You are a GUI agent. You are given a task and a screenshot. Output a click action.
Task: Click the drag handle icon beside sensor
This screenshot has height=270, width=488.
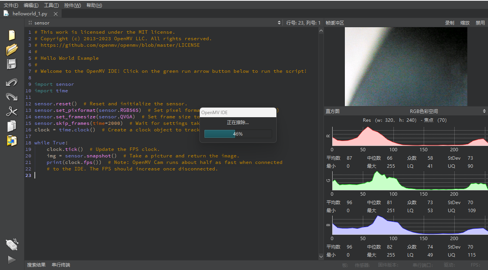pos(30,23)
